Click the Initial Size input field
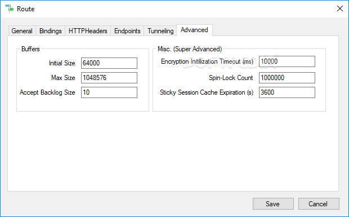This screenshot has height=217, width=349. pos(109,63)
